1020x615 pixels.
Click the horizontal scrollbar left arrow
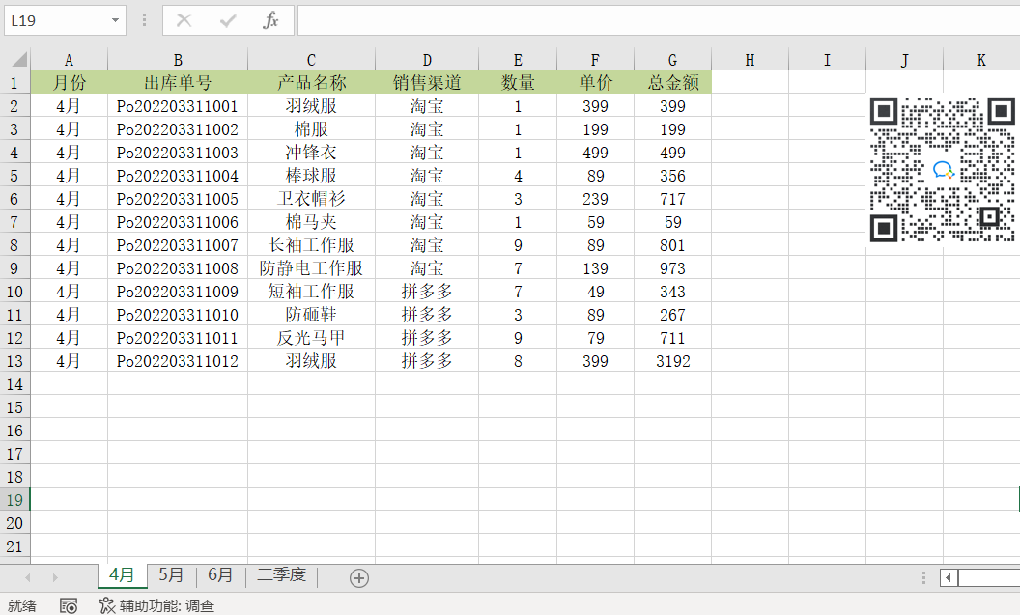click(949, 577)
